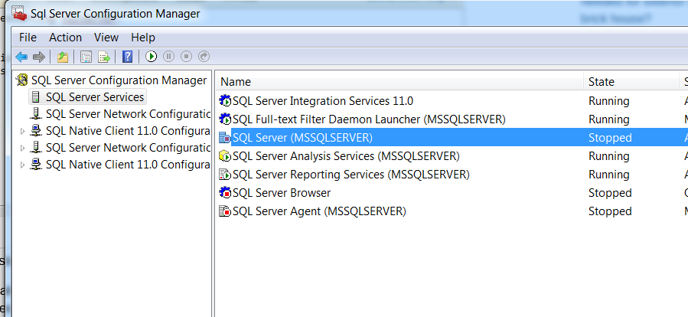688x317 pixels.
Task: Click the blue Help question mark icon
Action: [x=127, y=57]
